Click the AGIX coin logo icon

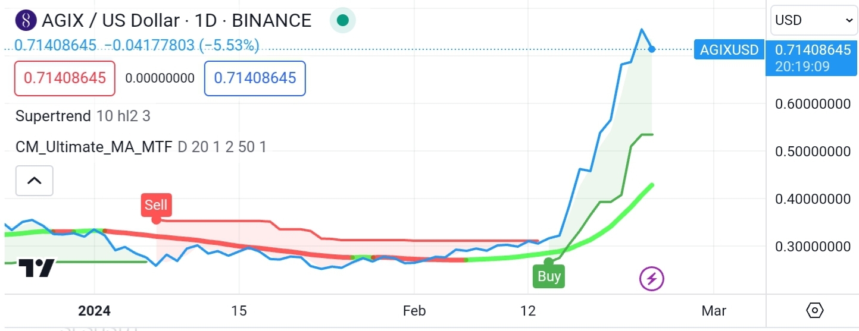pos(26,21)
